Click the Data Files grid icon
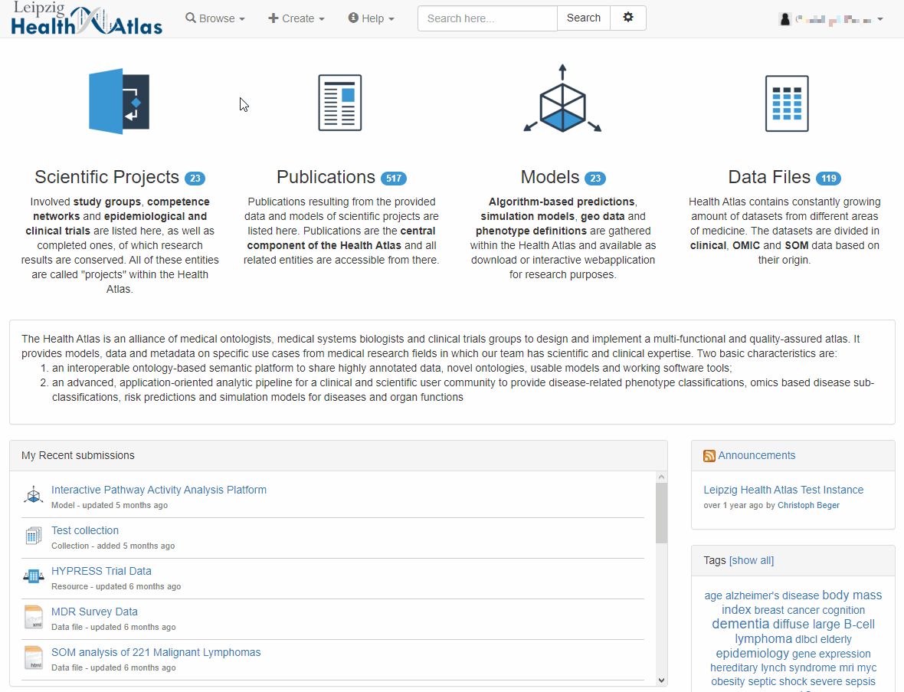The height and width of the screenshot is (692, 904). pyautogui.click(x=786, y=103)
